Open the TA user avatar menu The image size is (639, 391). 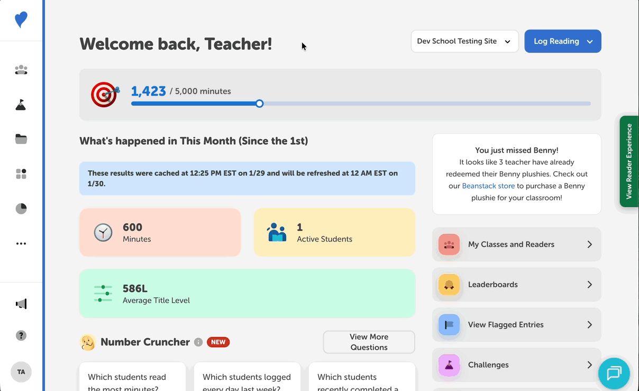(x=21, y=372)
